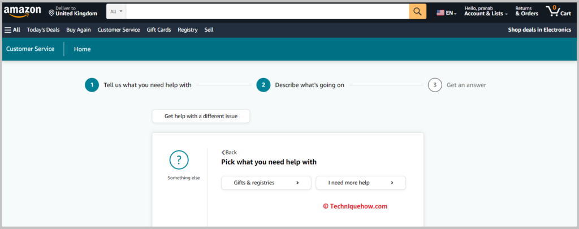
Task: Open Returns & Orders link
Action: pyautogui.click(x=526, y=11)
